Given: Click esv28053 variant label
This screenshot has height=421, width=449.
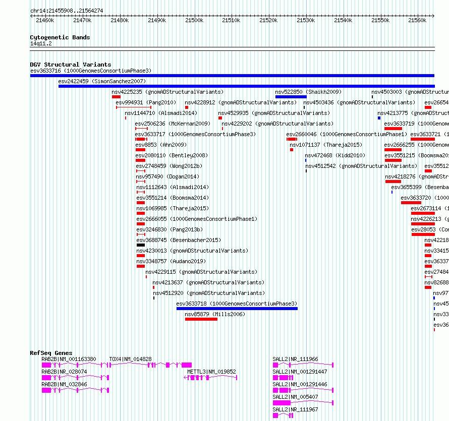Looking at the screenshot, I should (x=430, y=229).
